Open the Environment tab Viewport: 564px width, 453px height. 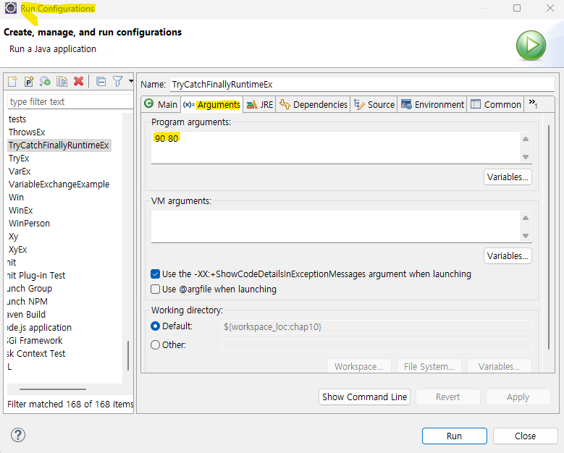coord(432,105)
